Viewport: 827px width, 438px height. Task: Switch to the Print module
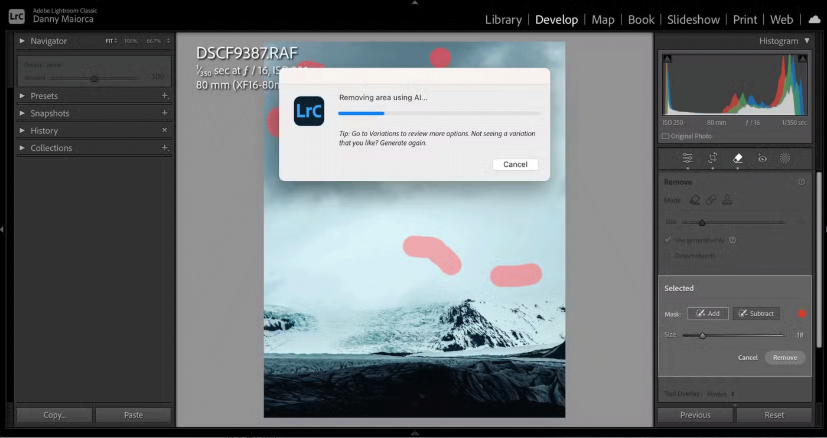(745, 19)
